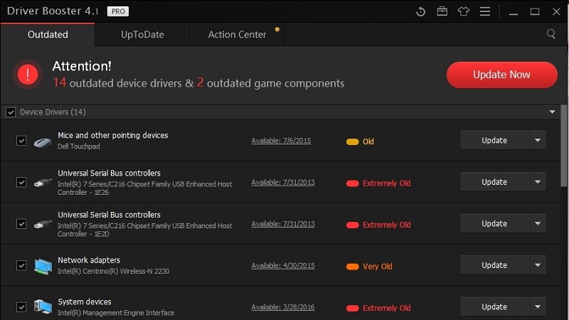Open the Available: 4/30/2015 link

tap(283, 265)
